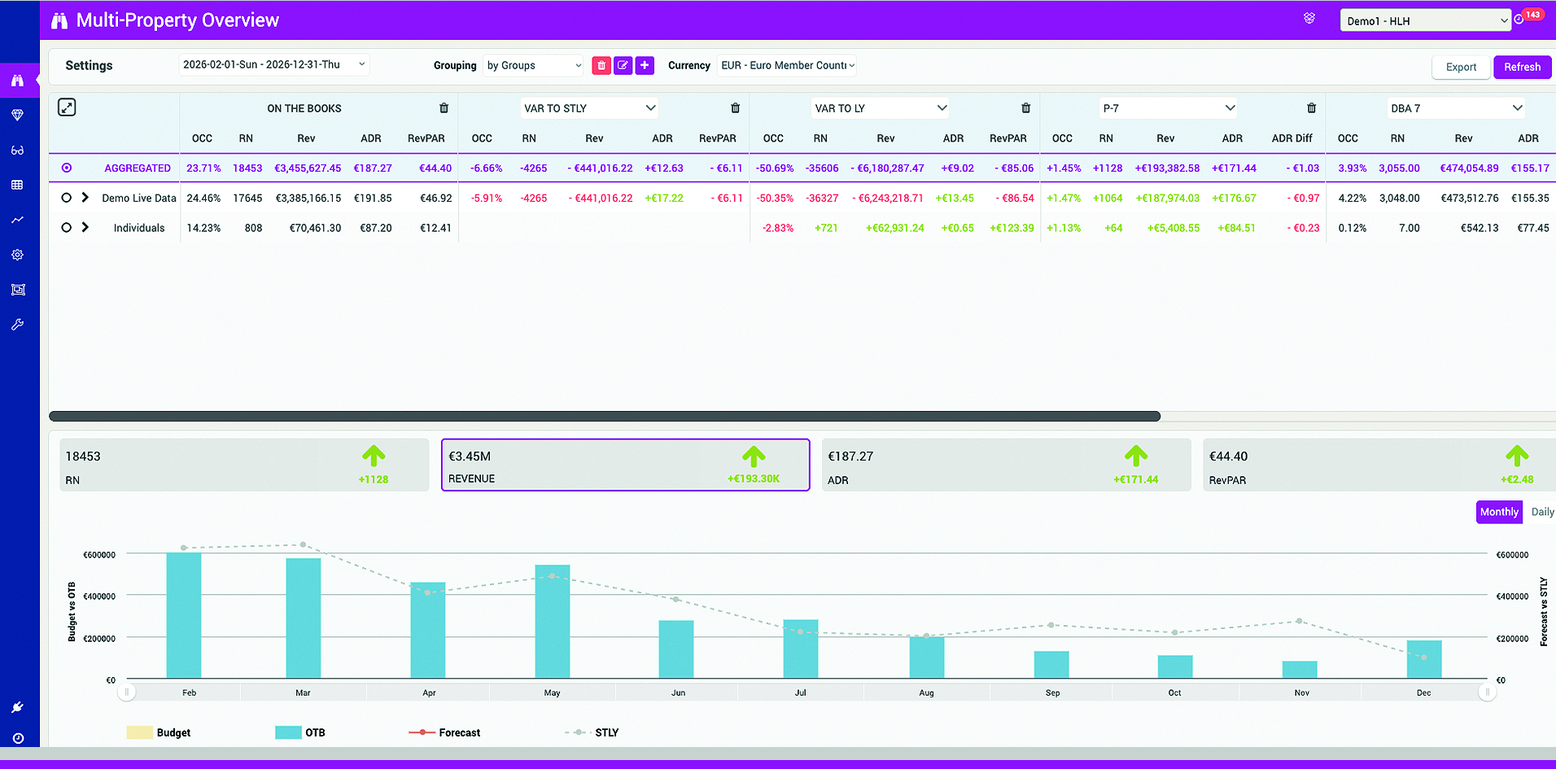Open the Grouping by Groups dropdown
1556x769 pixels.
pos(534,66)
